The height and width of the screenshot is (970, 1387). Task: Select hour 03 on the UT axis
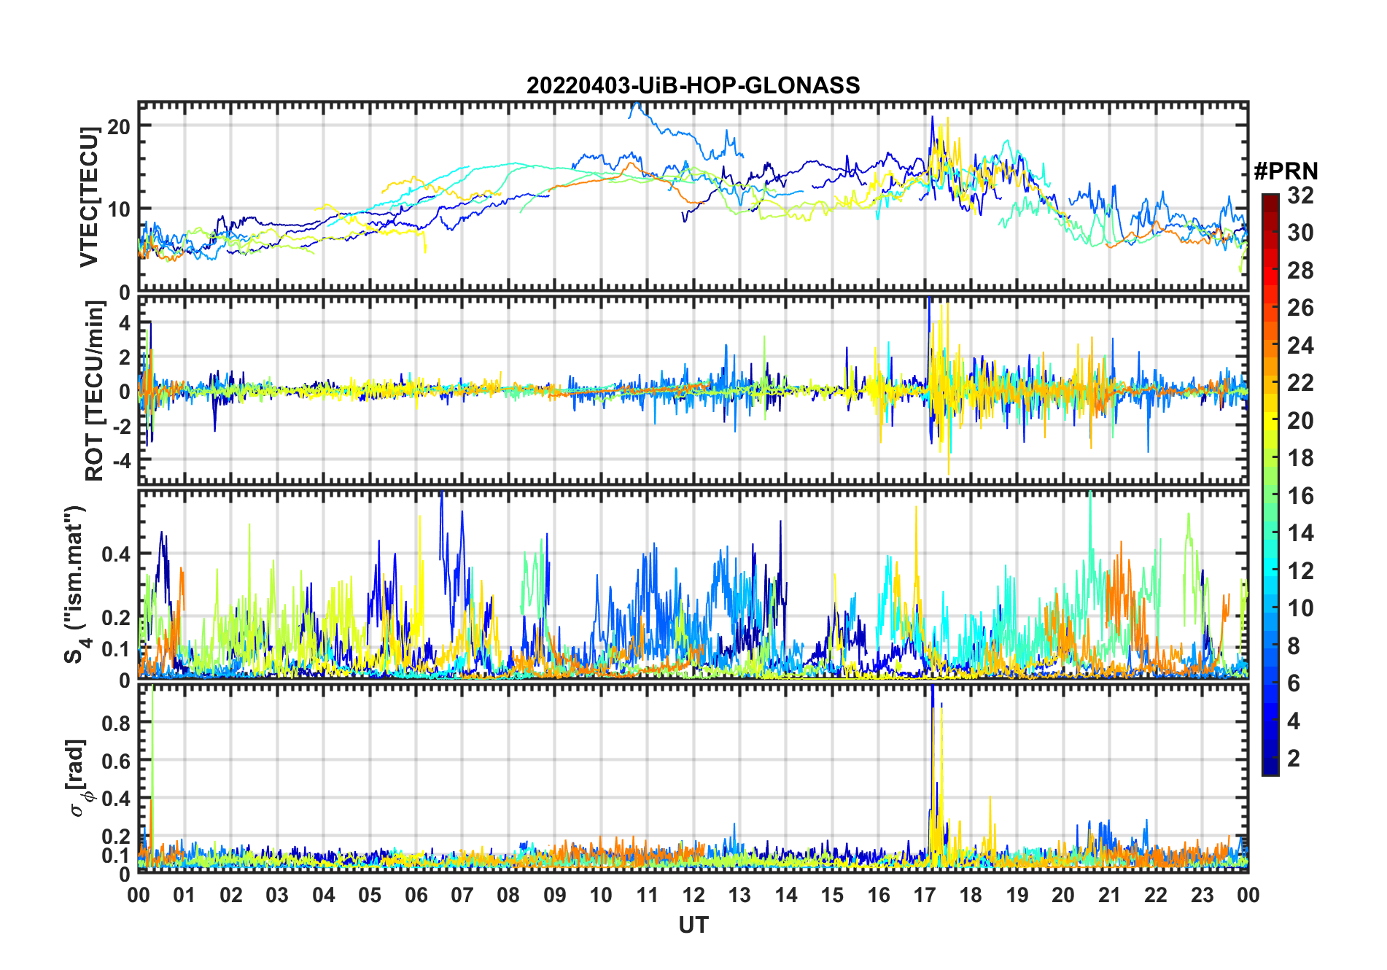pos(277,895)
